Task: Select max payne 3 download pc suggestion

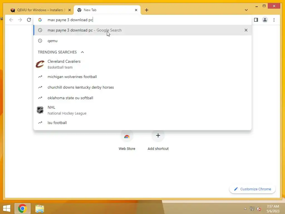Action: click(x=142, y=30)
